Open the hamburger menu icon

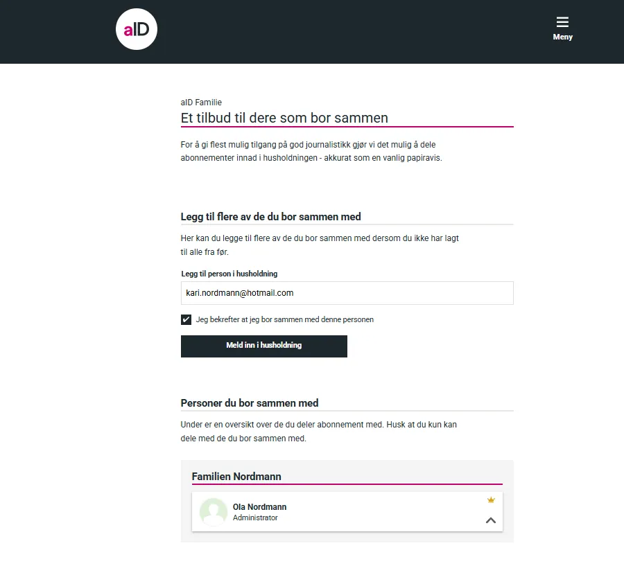[x=562, y=22]
